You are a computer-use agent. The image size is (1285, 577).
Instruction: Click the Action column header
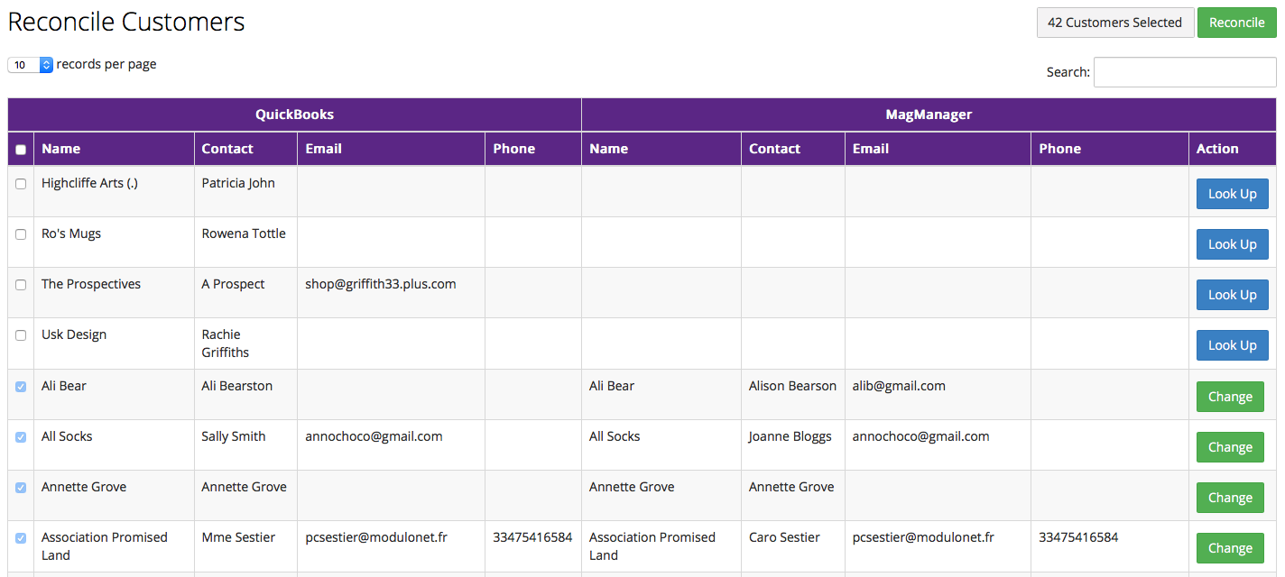(x=1233, y=149)
